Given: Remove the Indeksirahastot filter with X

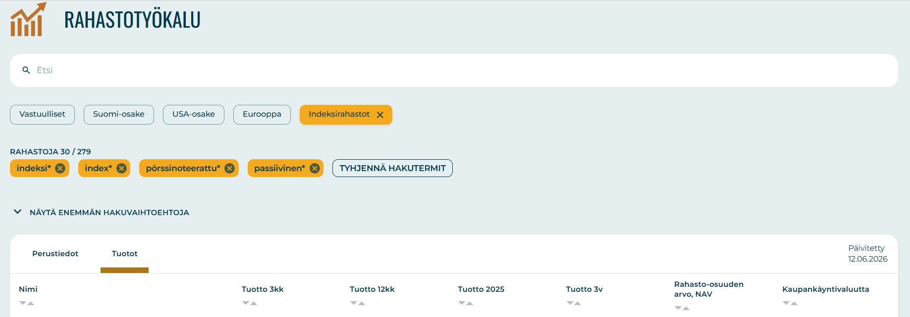Looking at the screenshot, I should click(x=380, y=115).
